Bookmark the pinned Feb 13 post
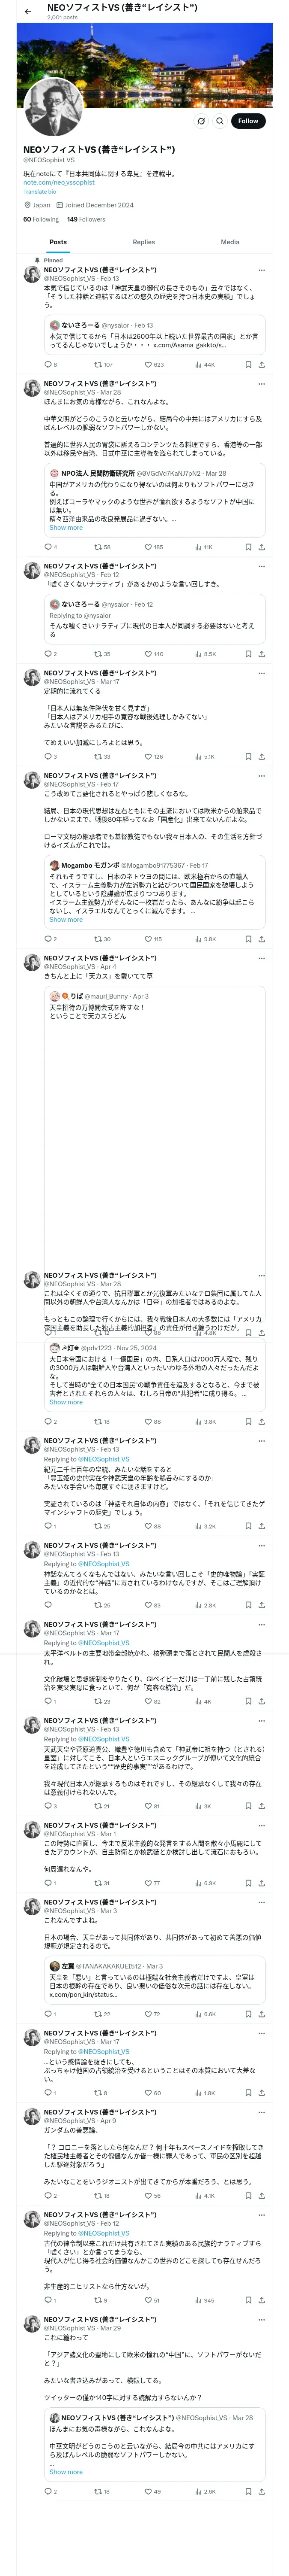The width and height of the screenshot is (289, 2576). (247, 364)
